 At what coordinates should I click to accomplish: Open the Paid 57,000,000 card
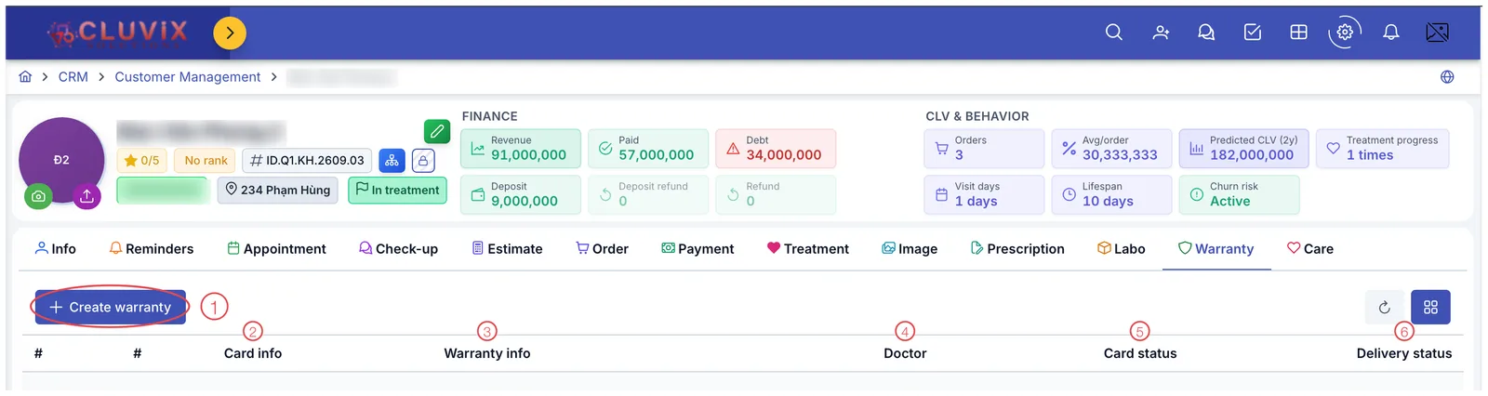click(648, 149)
